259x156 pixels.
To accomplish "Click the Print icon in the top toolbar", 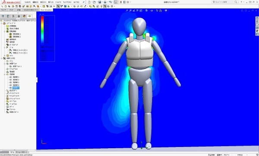I will click(x=105, y=2).
